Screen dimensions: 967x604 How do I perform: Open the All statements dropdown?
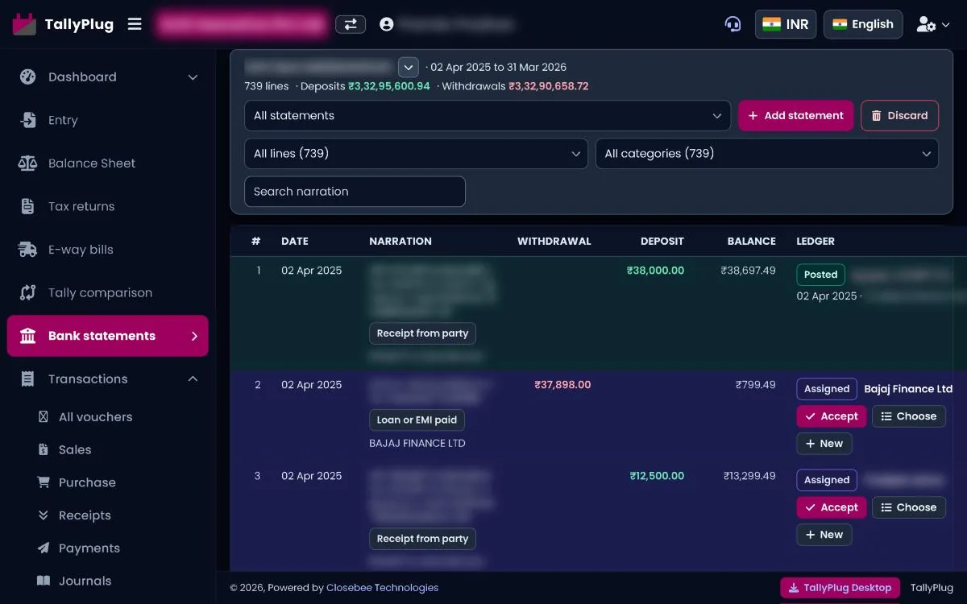pyautogui.click(x=488, y=116)
